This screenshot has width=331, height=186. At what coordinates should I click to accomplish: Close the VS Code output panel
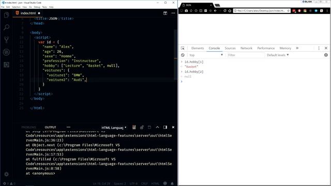(x=173, y=127)
